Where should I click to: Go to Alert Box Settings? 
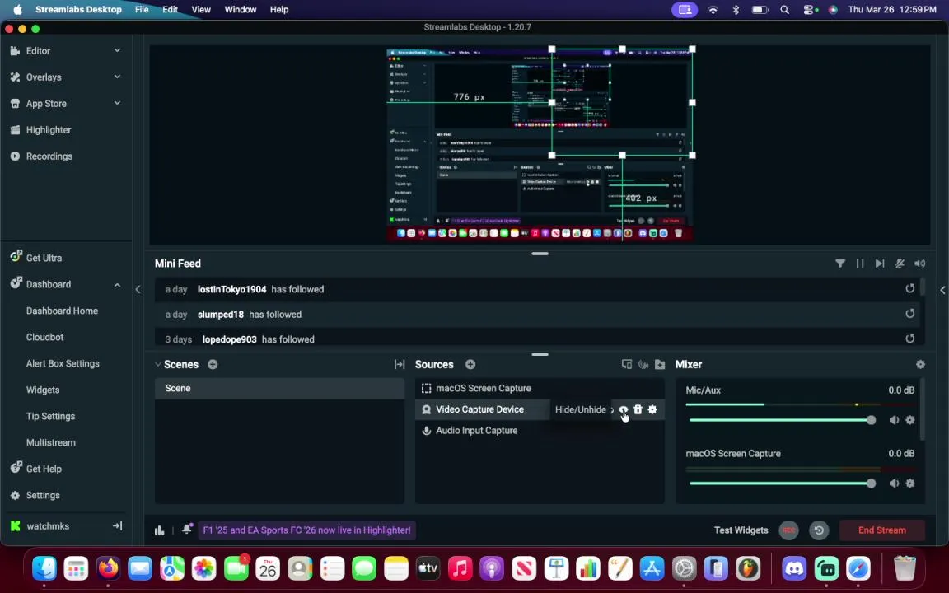[63, 364]
